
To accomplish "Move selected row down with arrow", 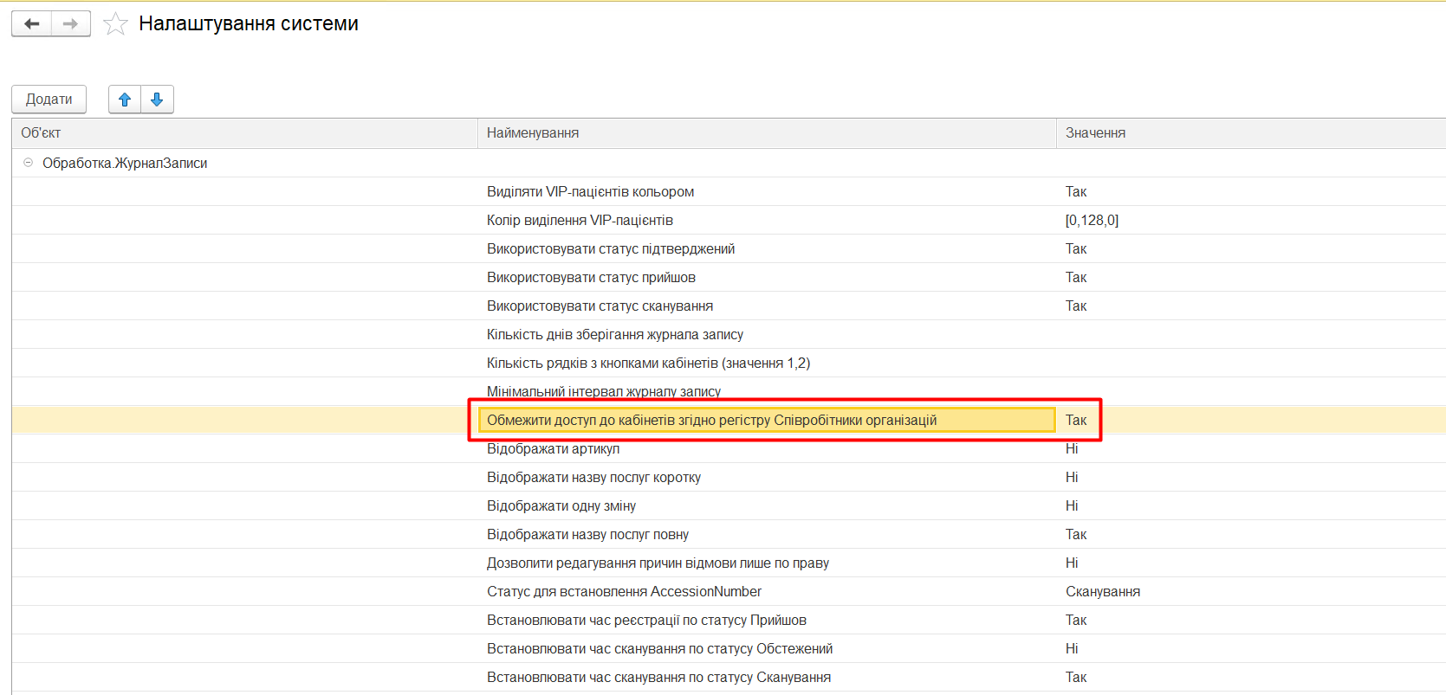I will click(157, 100).
